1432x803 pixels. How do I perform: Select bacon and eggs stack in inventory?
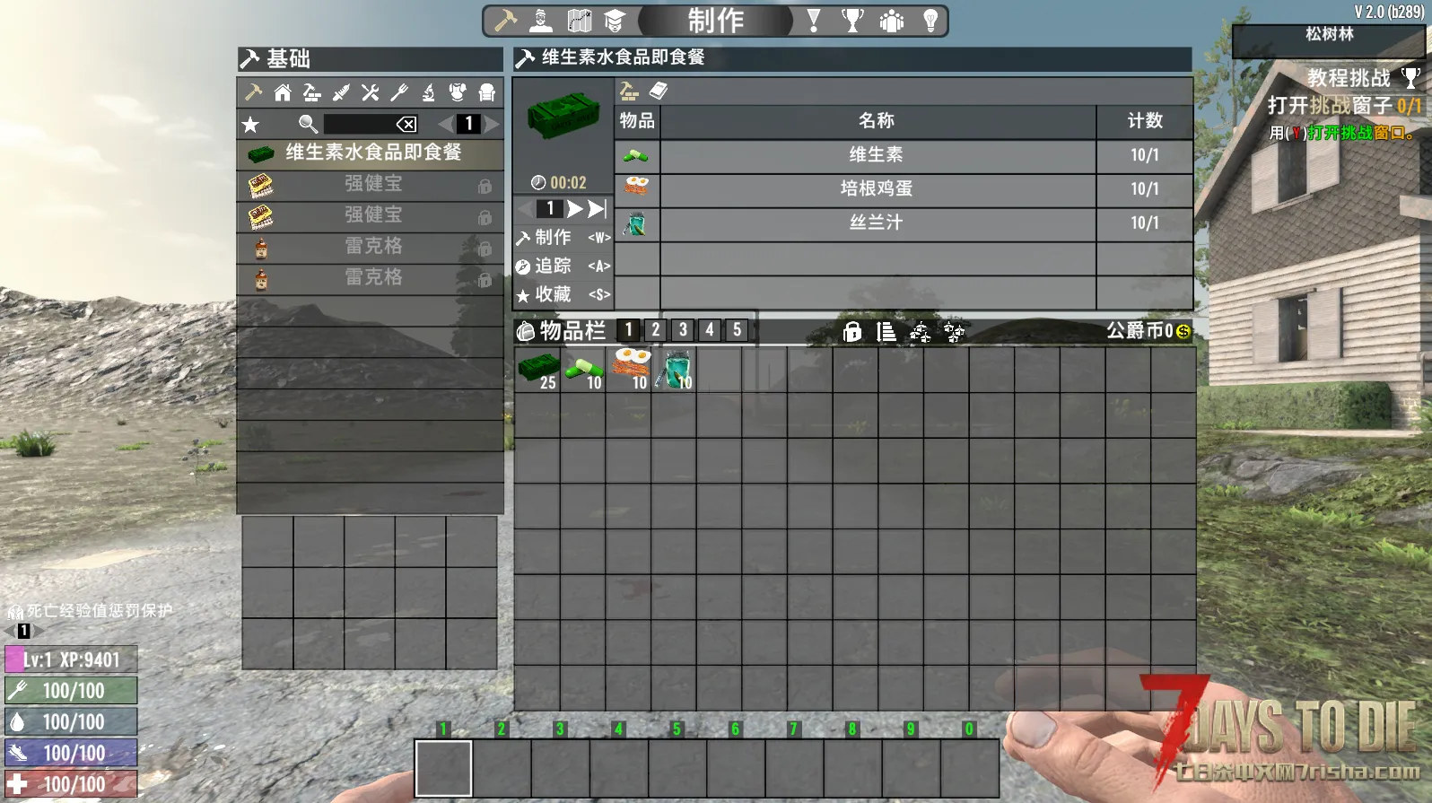point(629,370)
